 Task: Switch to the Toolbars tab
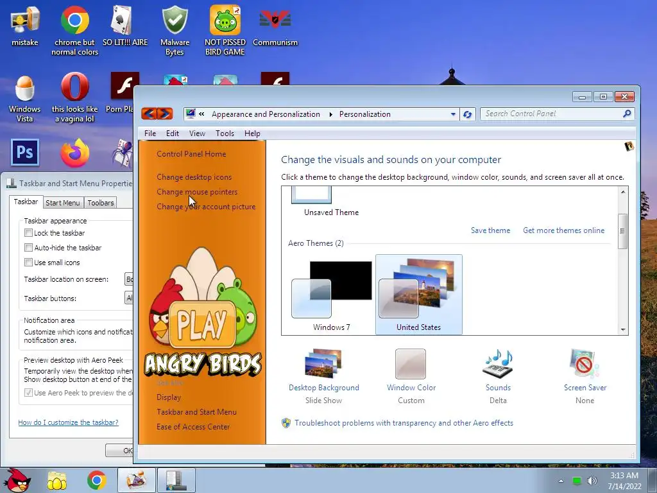click(x=101, y=202)
